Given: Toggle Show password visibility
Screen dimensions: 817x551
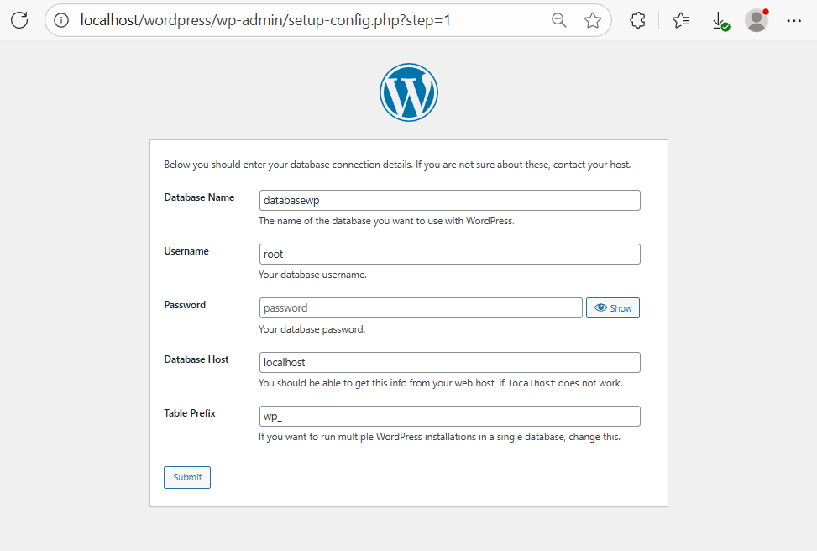Looking at the screenshot, I should point(613,308).
